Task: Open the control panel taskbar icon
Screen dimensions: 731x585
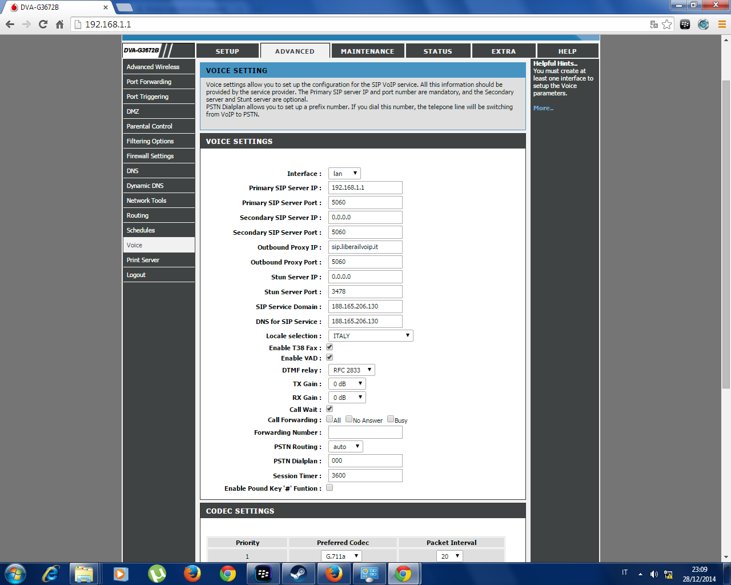Action: click(369, 573)
